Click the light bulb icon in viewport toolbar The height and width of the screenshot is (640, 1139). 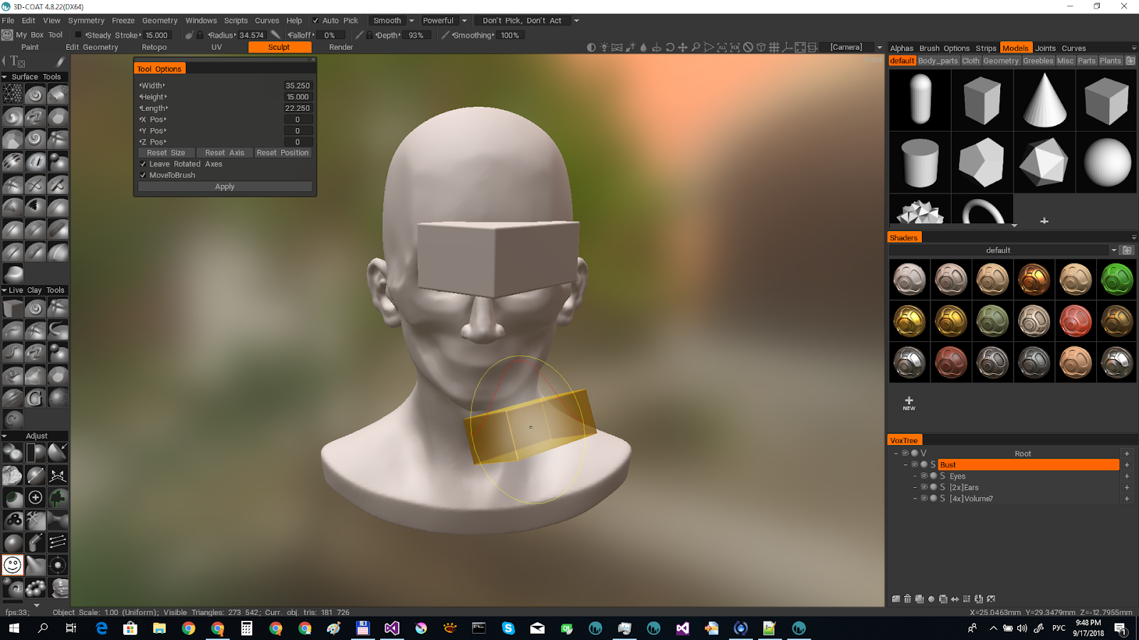[604, 47]
